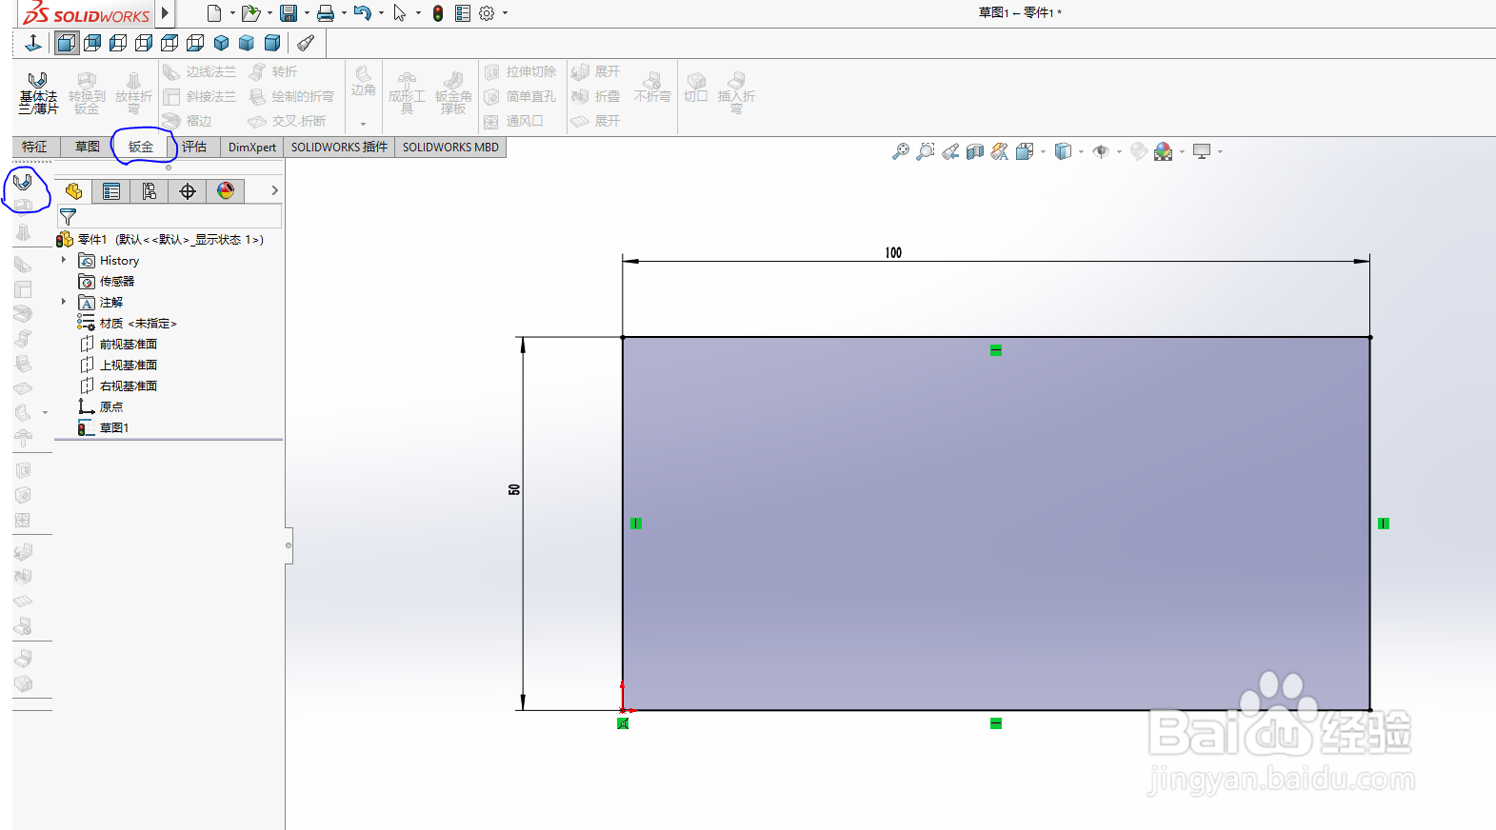Screen dimensions: 1496x830
Task: Click the Save floppy disk icon
Action: coord(289,13)
